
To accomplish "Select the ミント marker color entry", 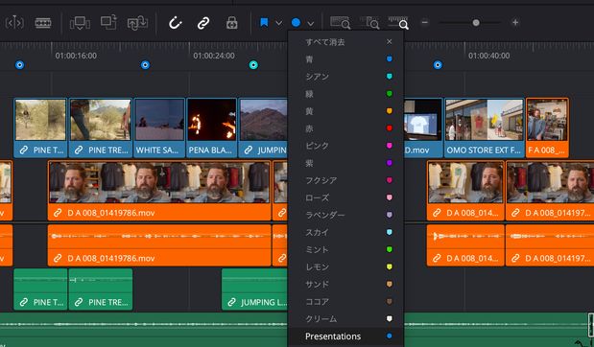I will 345,250.
